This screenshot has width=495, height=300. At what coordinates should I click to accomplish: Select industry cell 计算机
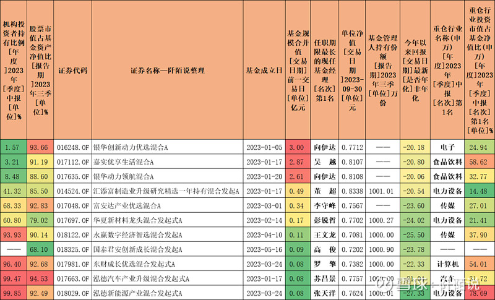click(447, 264)
